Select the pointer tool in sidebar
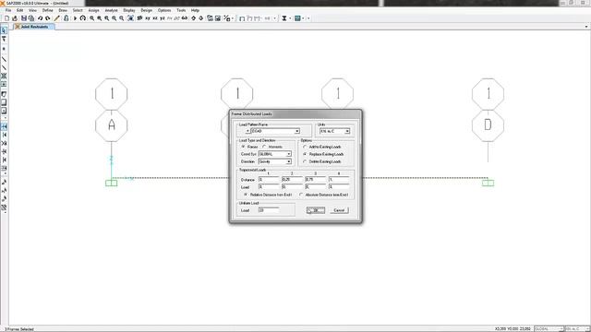 click(x=4, y=30)
